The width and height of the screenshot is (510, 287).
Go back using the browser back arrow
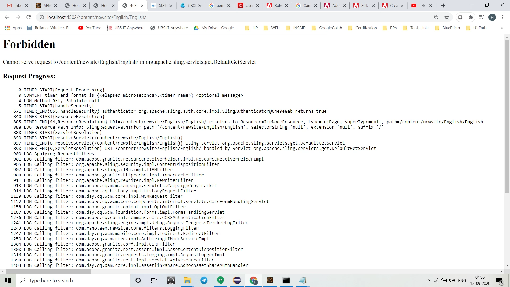(x=7, y=17)
